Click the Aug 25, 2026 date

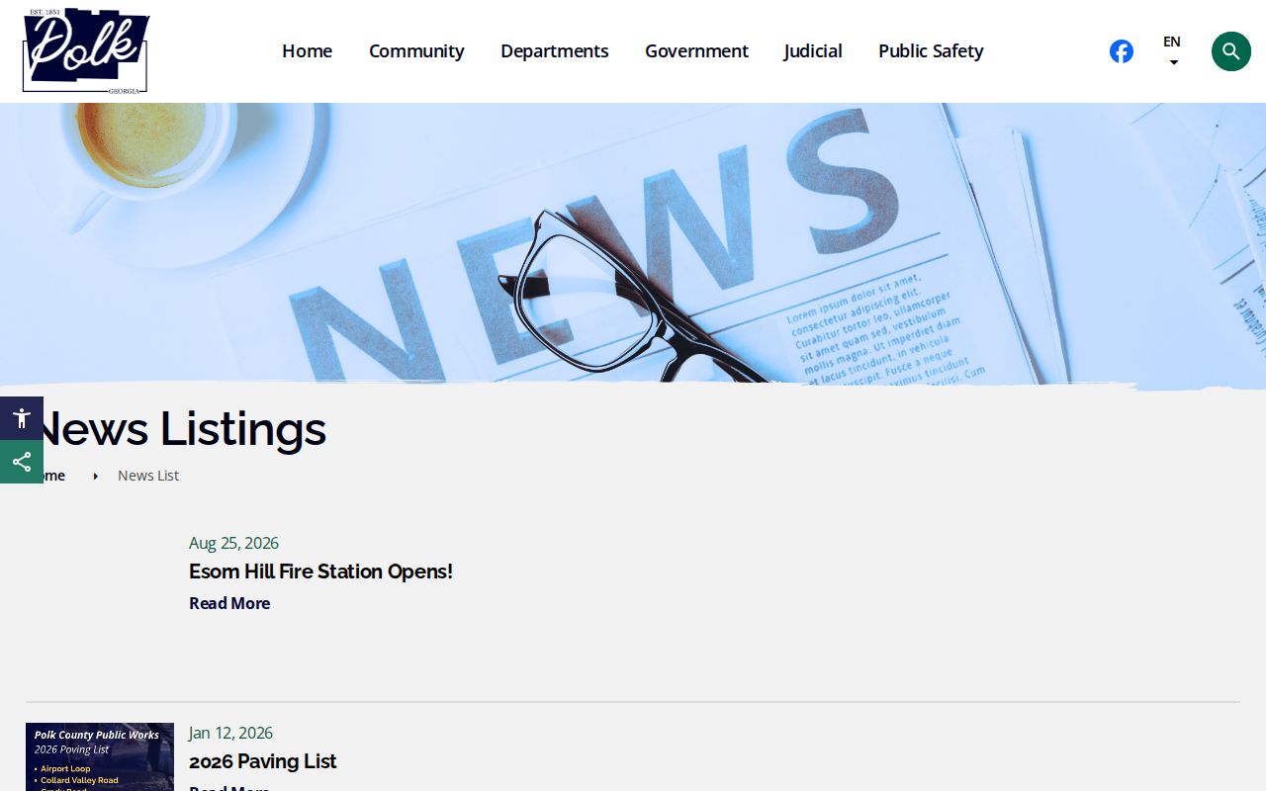pyautogui.click(x=233, y=543)
